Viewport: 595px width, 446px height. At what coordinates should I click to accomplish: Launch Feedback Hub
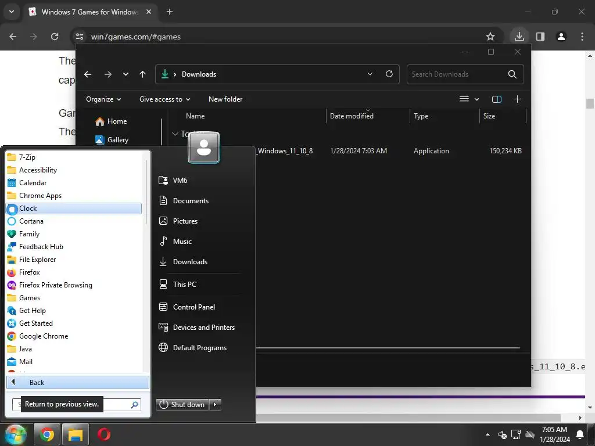tap(74, 246)
